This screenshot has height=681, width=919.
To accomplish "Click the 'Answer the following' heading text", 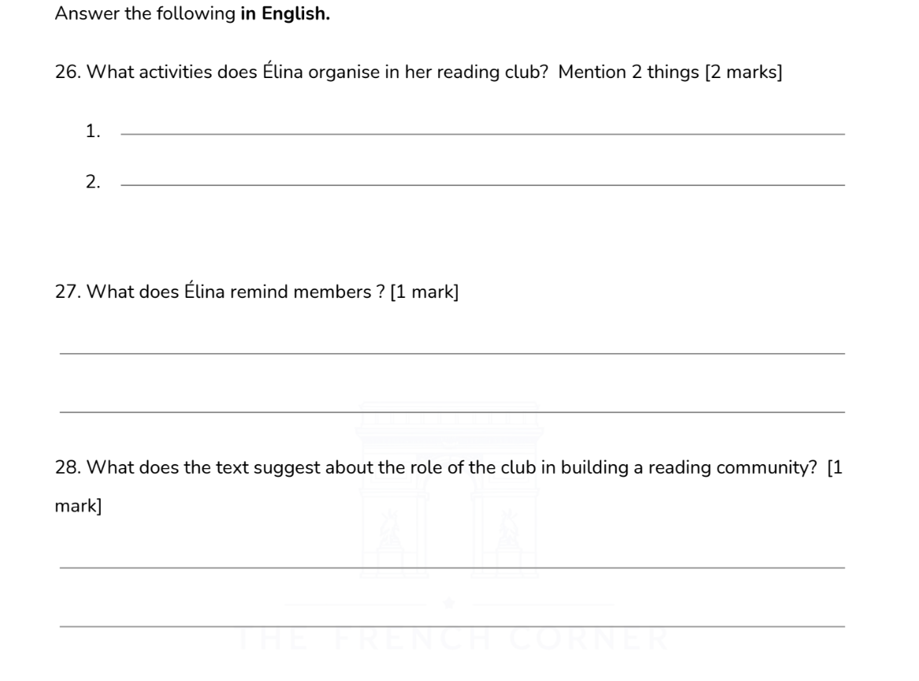I will [x=146, y=16].
